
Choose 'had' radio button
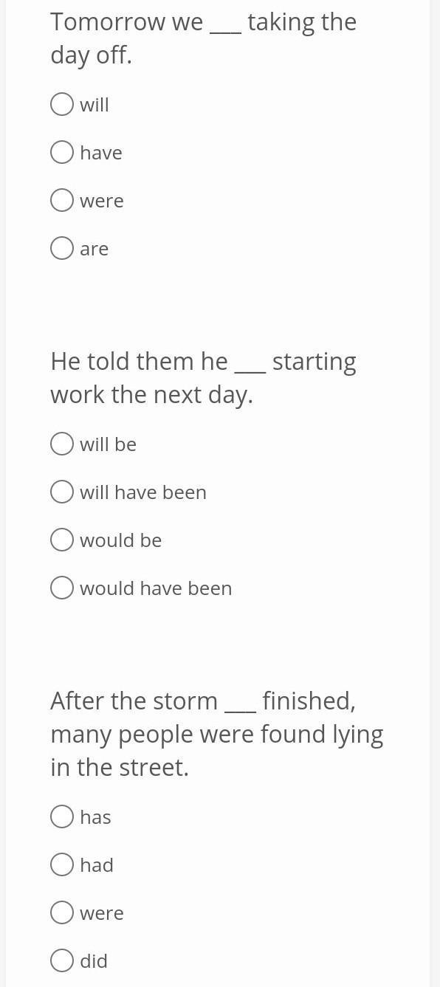[x=62, y=864]
